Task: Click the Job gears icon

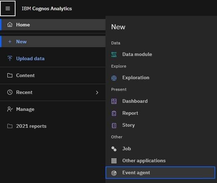Action: (x=114, y=149)
